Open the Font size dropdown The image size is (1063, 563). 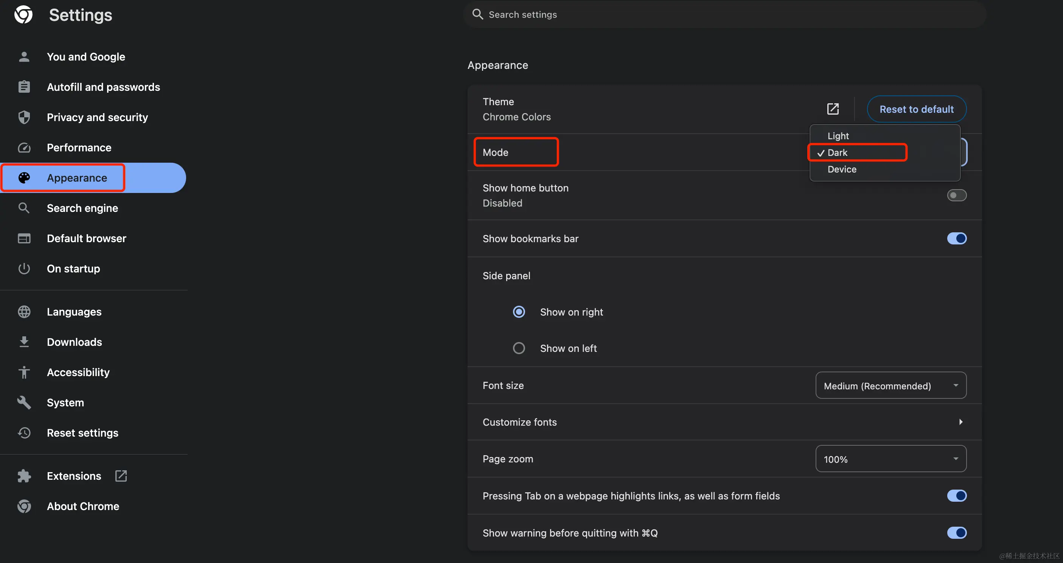pyautogui.click(x=890, y=386)
